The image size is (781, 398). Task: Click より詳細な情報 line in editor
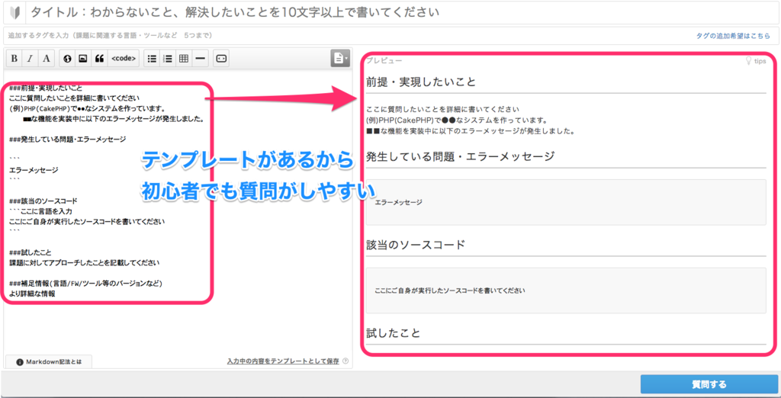pyautogui.click(x=32, y=294)
